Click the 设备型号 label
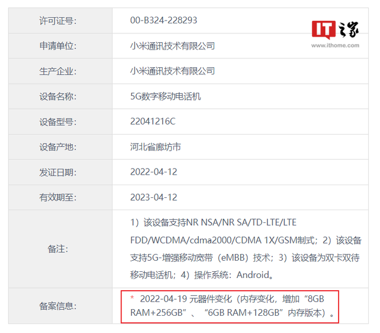This screenshot has width=380, height=333. pyautogui.click(x=58, y=122)
